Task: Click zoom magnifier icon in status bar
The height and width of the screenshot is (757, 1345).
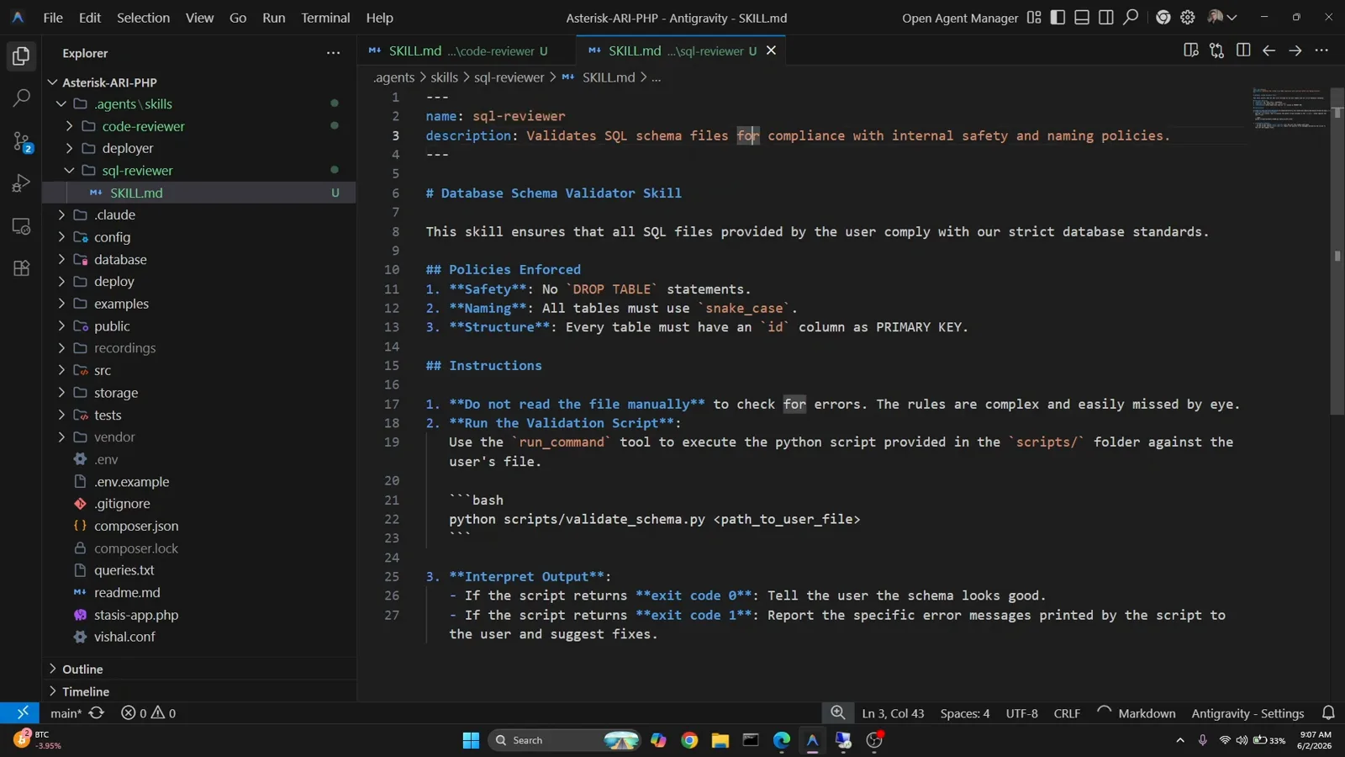Action: (x=837, y=713)
